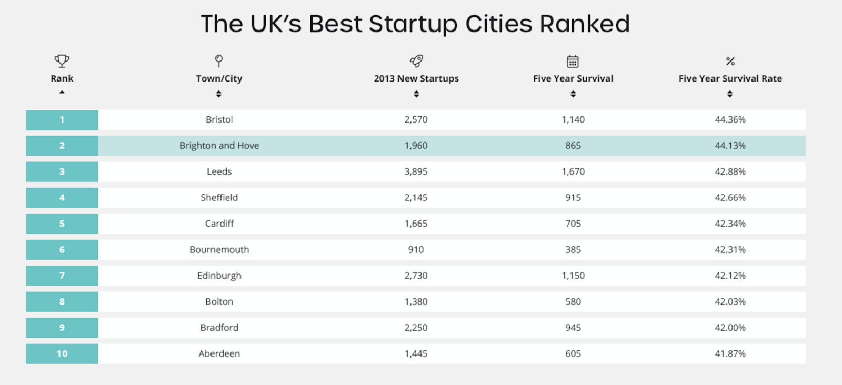Image resolution: width=842 pixels, height=385 pixels.
Task: Sort by Rank using its arrow
Action: [62, 93]
